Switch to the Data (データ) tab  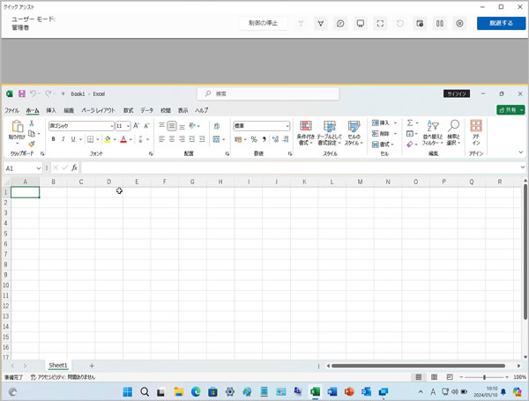click(146, 110)
